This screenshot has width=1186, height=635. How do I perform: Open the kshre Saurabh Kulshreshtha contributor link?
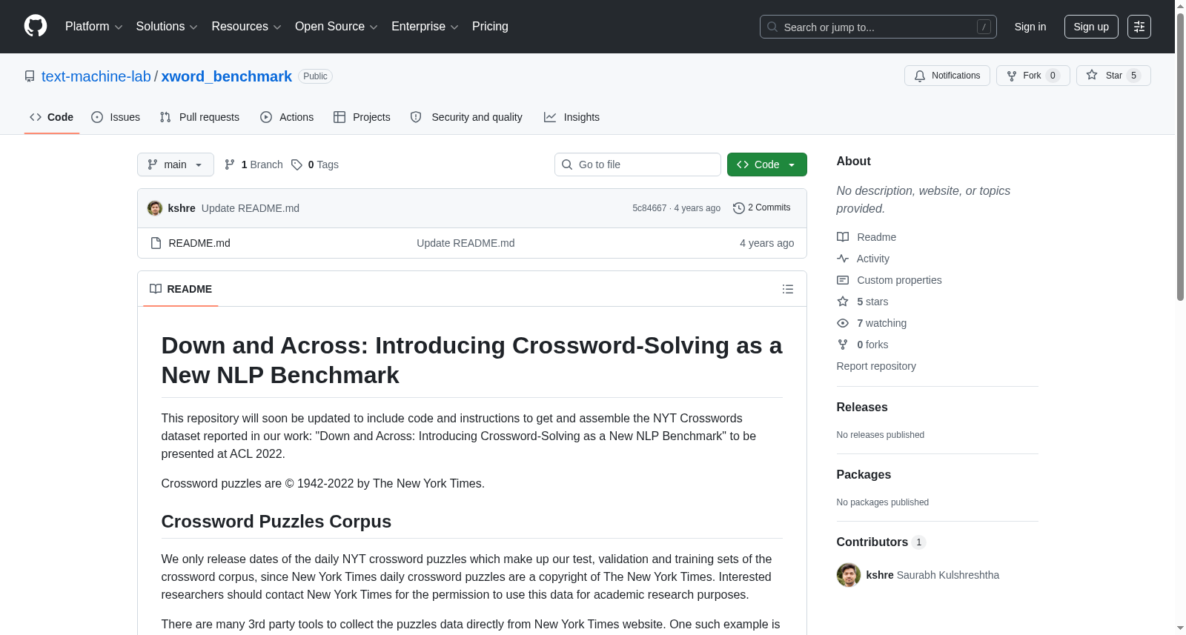[932, 575]
